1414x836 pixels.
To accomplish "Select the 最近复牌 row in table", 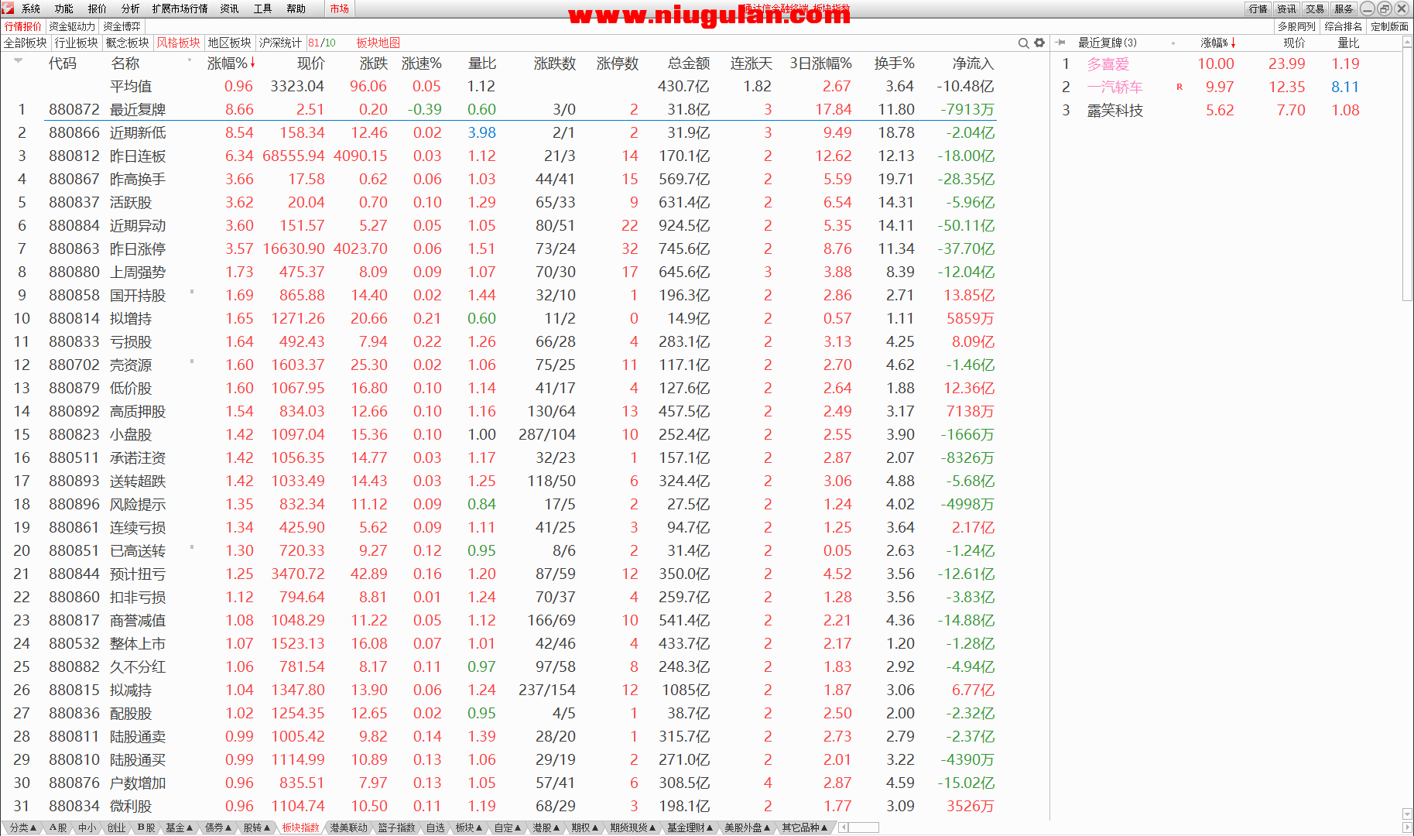I will tap(498, 109).
